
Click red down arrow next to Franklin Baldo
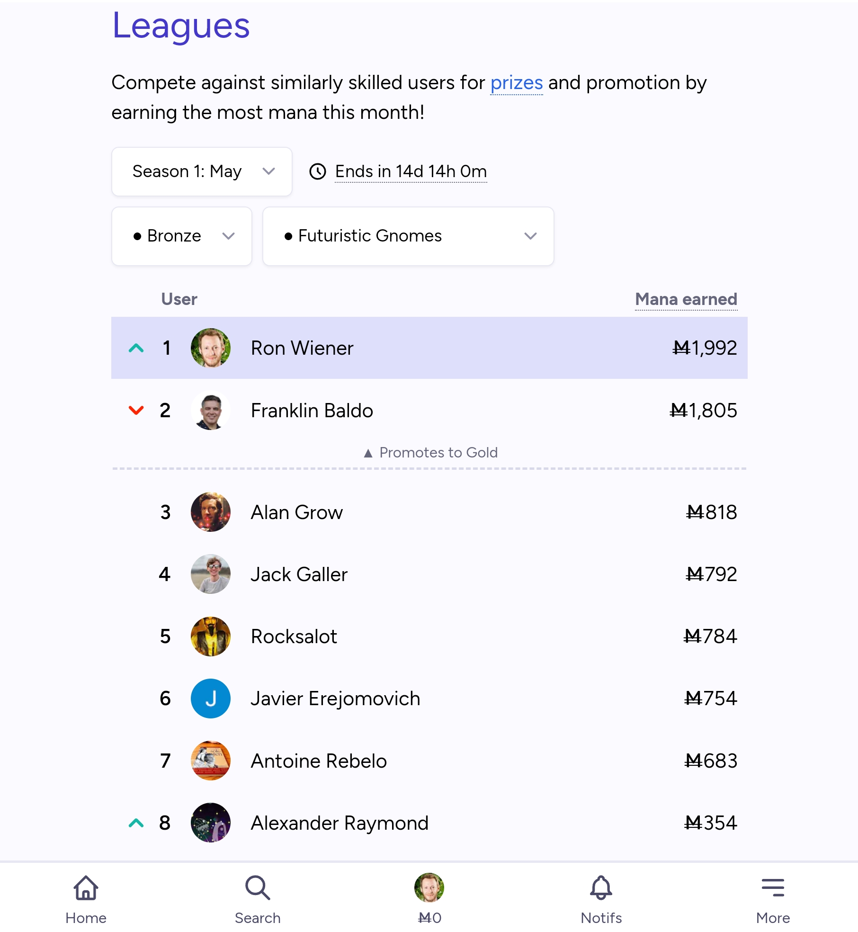click(x=136, y=410)
